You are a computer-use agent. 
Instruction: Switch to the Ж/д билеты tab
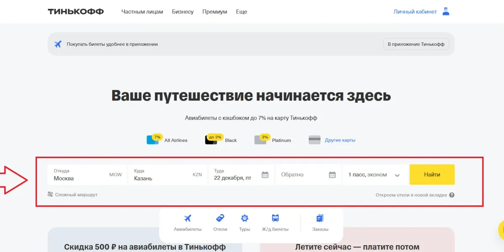click(276, 223)
